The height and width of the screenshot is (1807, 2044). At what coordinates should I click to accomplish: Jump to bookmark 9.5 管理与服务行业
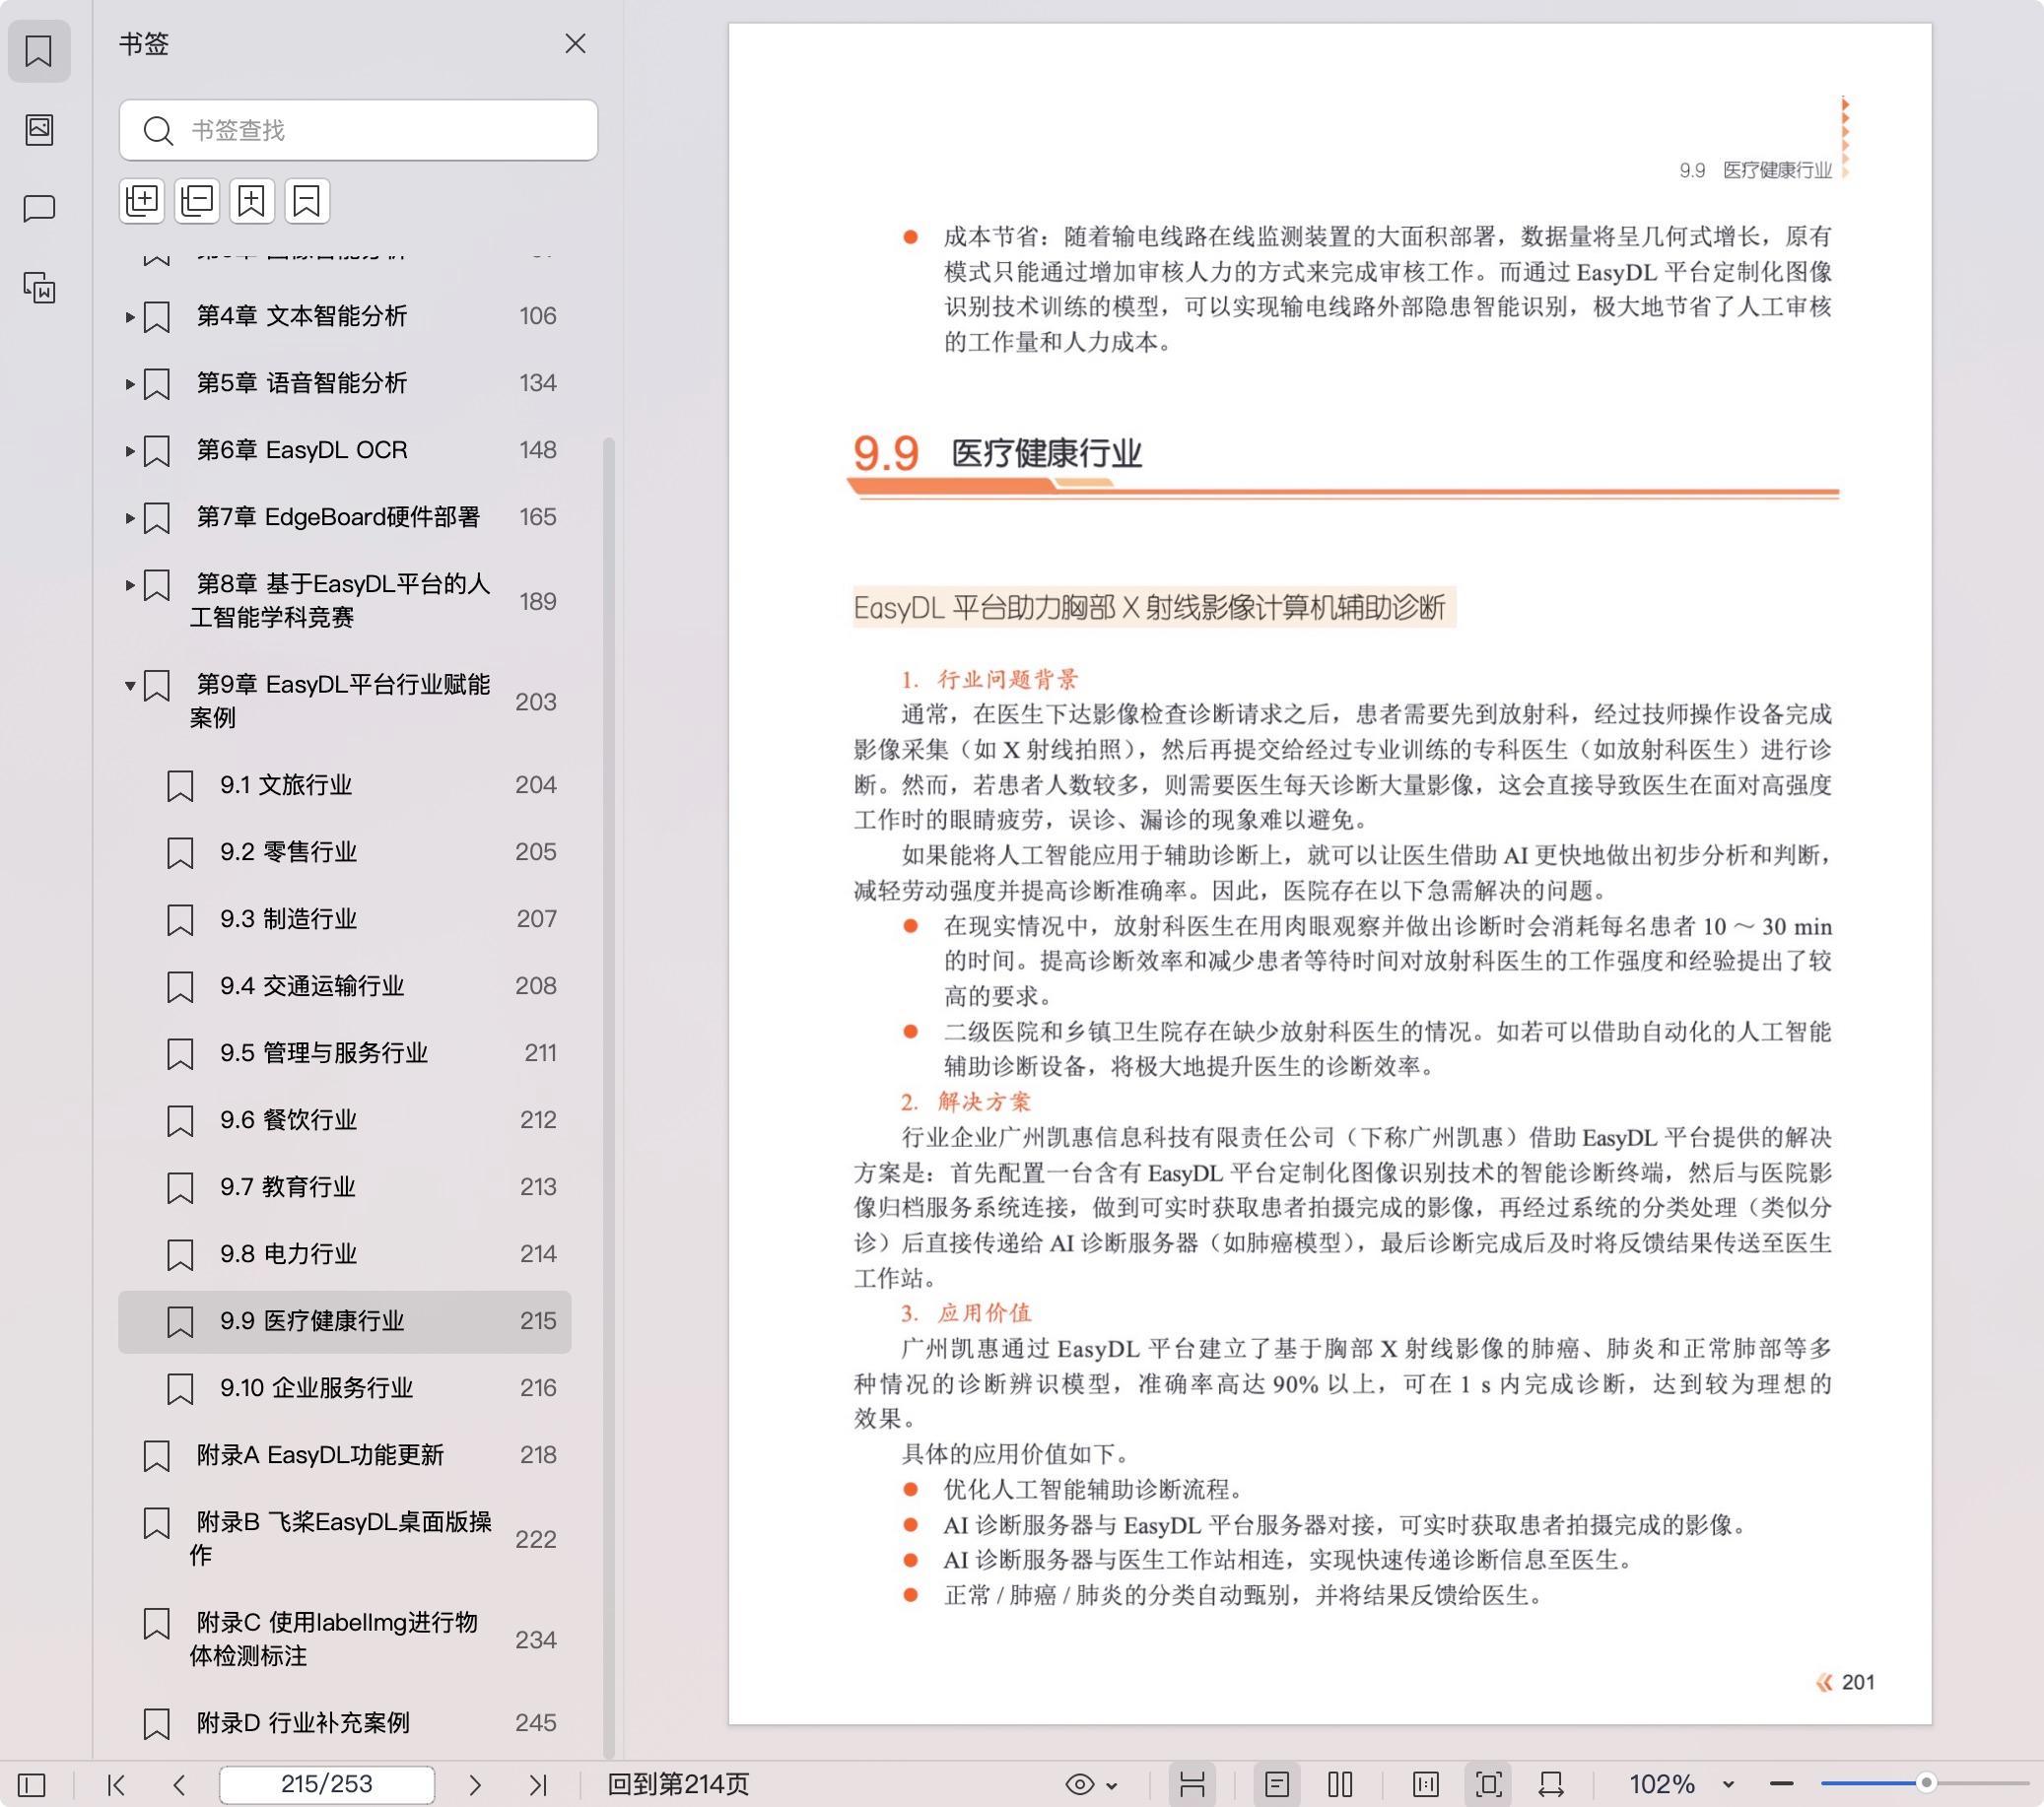(324, 1053)
